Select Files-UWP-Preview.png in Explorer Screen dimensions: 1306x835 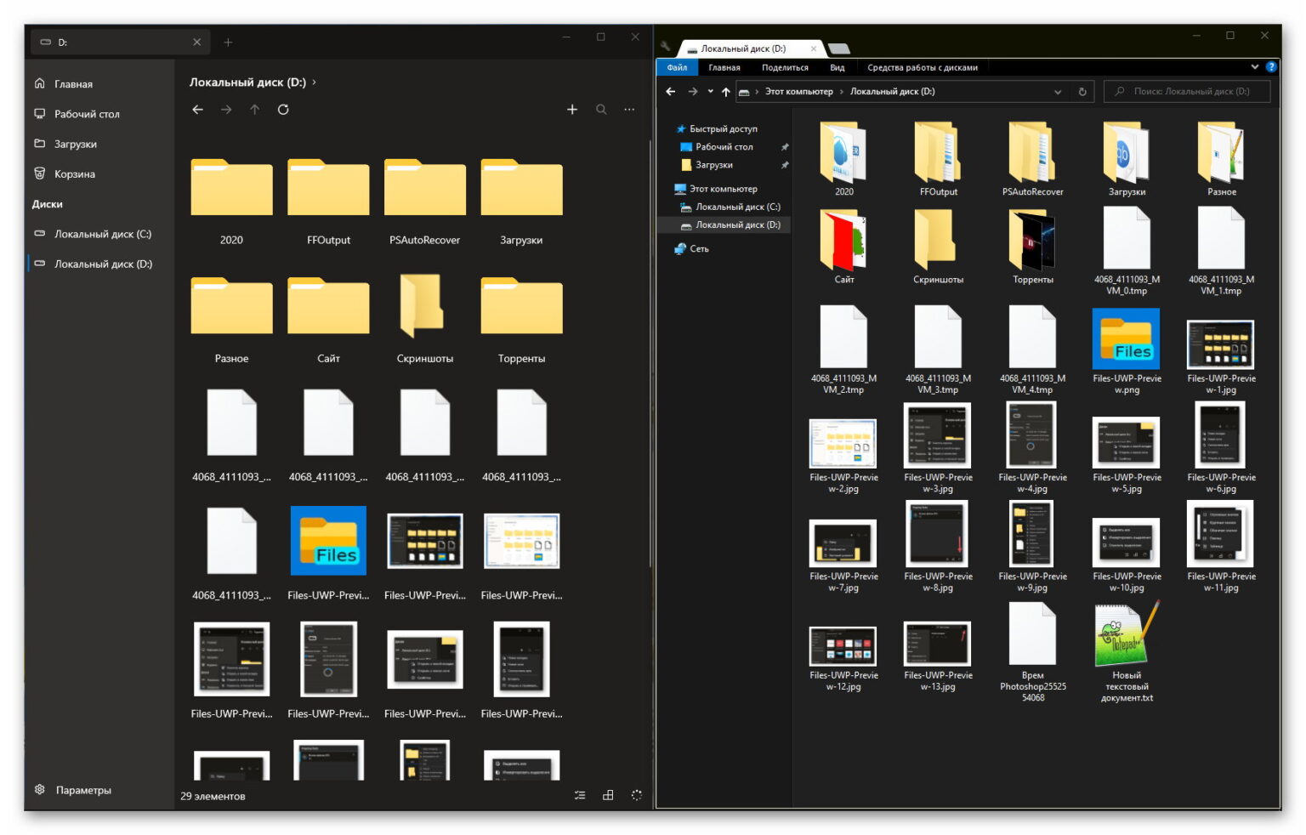(1127, 351)
